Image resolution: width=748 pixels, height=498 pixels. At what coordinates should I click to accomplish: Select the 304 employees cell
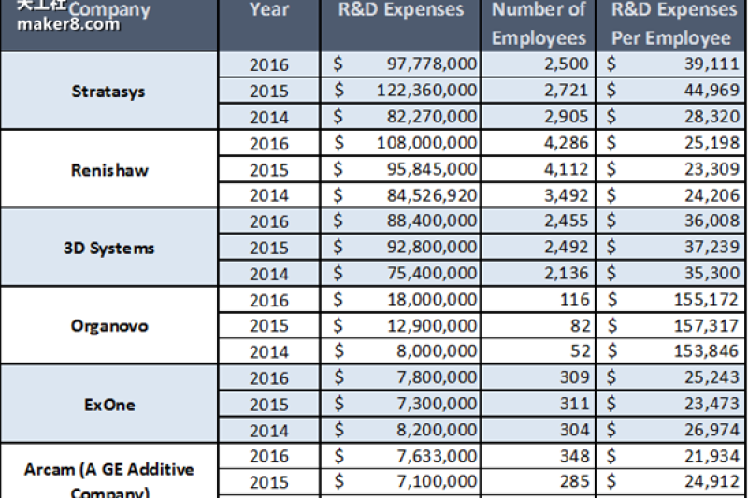tap(539, 431)
